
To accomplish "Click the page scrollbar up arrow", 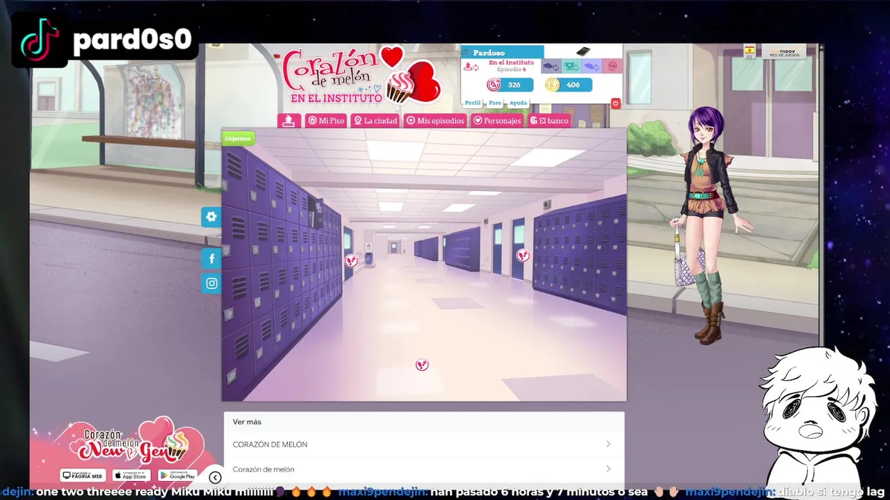I will pyautogui.click(x=821, y=47).
